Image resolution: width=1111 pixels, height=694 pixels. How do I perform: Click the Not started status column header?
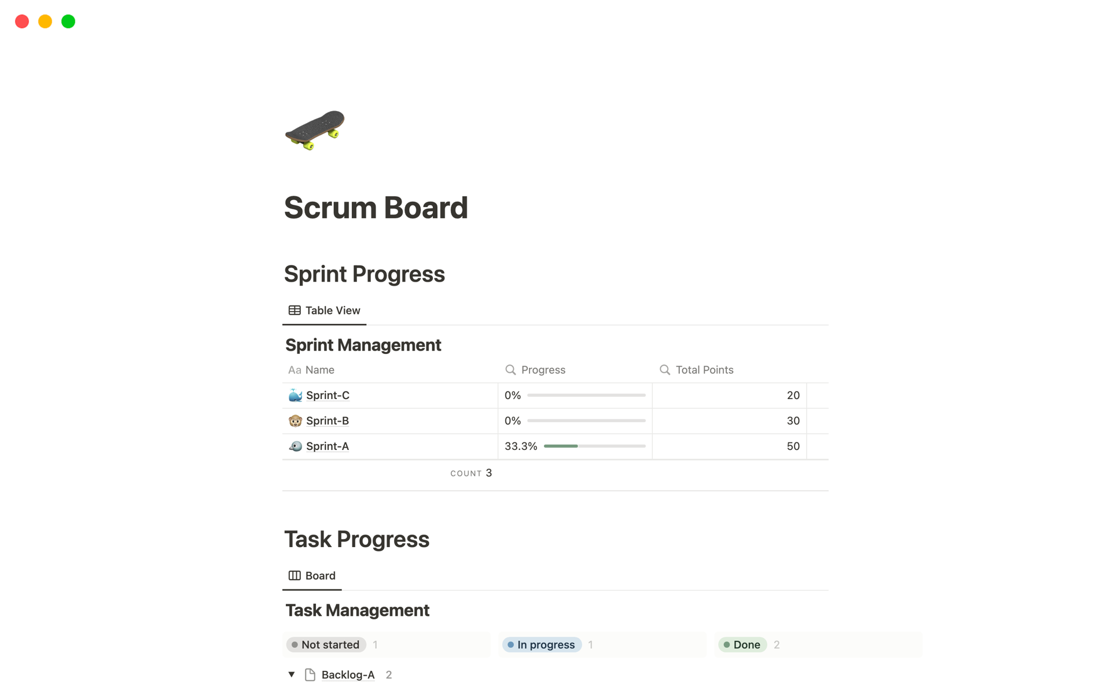(326, 645)
